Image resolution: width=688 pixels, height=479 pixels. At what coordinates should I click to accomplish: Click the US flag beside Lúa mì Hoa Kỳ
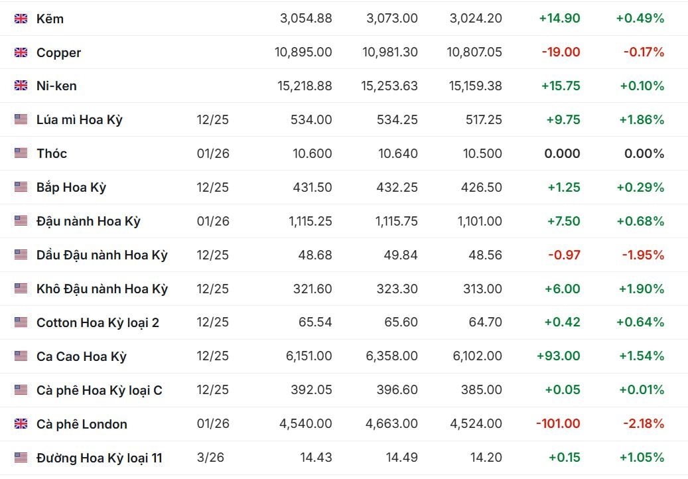21,119
